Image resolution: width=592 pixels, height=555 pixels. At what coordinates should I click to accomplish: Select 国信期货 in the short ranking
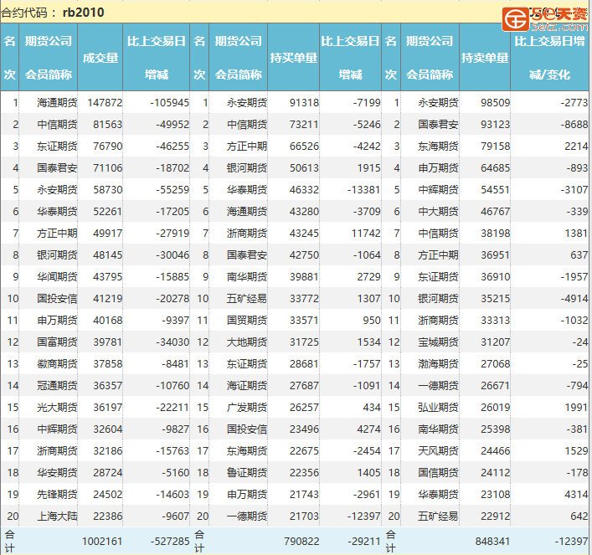(x=438, y=473)
